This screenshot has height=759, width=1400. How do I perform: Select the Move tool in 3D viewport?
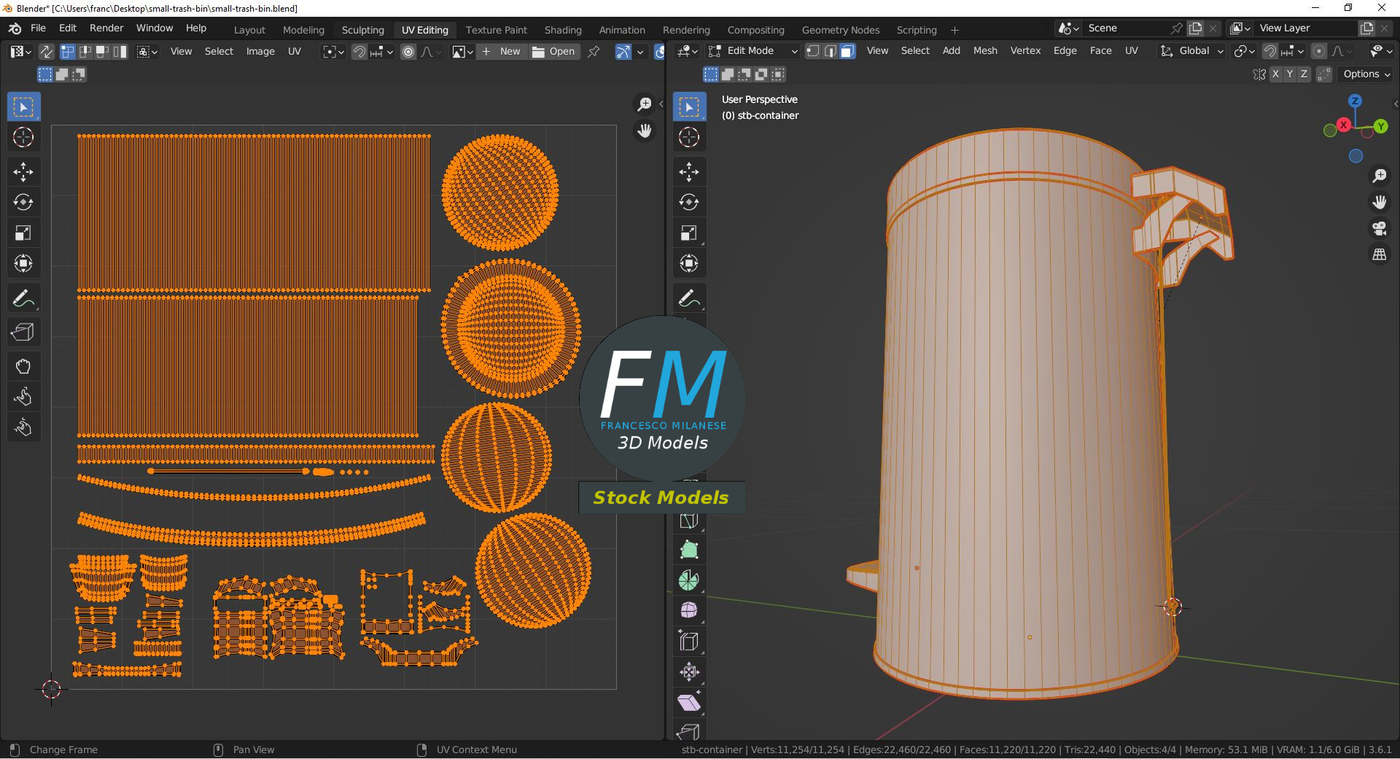pos(689,172)
